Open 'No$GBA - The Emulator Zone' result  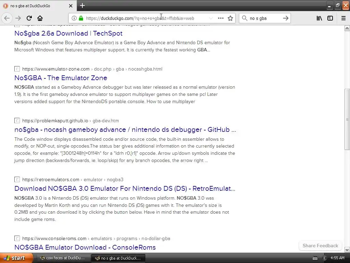click(61, 78)
